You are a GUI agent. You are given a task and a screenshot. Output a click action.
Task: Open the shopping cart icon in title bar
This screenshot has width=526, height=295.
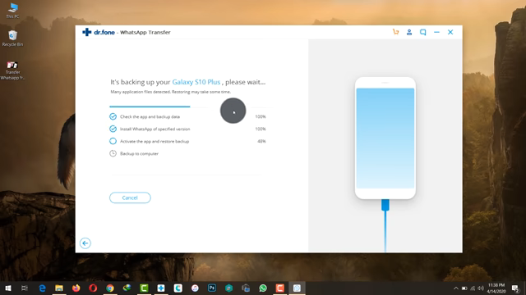(x=396, y=32)
